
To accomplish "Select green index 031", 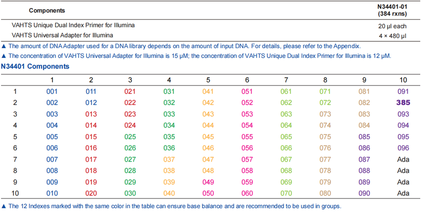I will [169, 92].
